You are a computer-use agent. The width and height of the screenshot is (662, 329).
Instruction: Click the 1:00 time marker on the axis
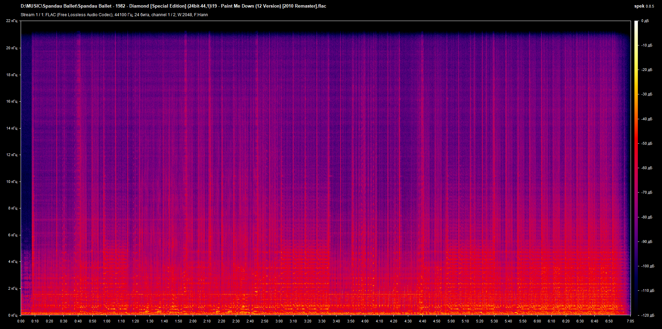[107, 321]
